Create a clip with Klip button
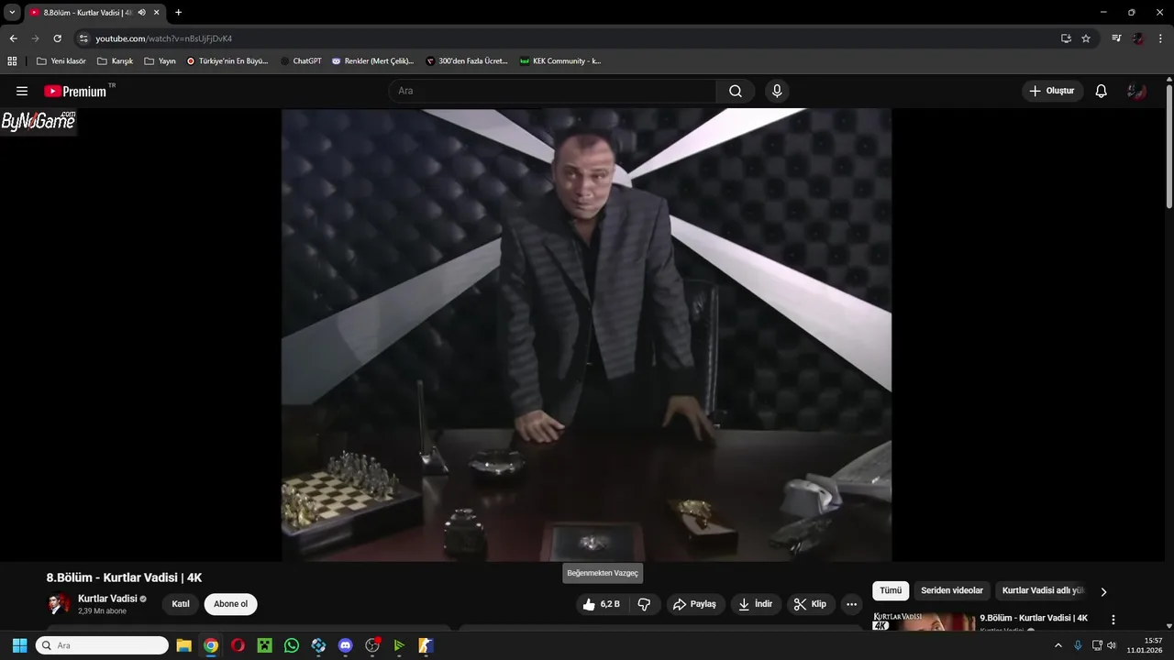The width and height of the screenshot is (1174, 660). [x=810, y=604]
